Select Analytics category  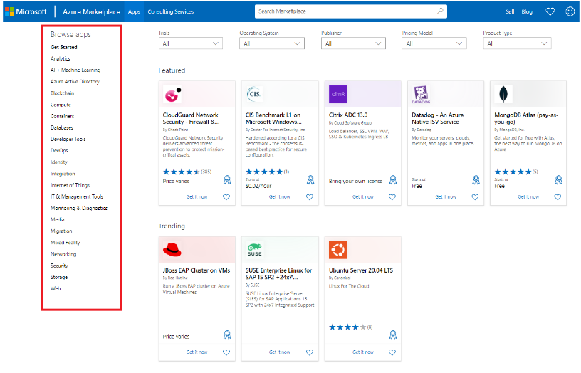pyautogui.click(x=60, y=58)
